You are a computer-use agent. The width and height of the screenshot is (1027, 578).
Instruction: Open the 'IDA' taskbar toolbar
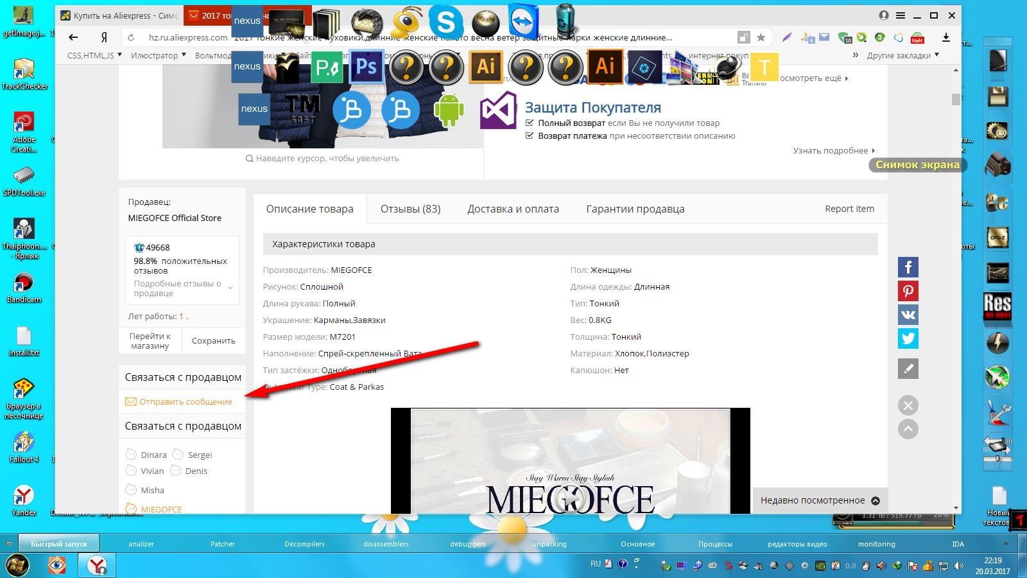click(958, 544)
